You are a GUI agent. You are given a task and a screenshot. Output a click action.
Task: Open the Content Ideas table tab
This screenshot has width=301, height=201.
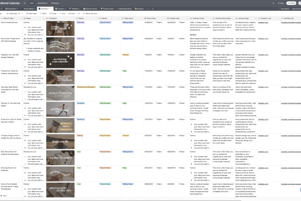pos(107,9)
